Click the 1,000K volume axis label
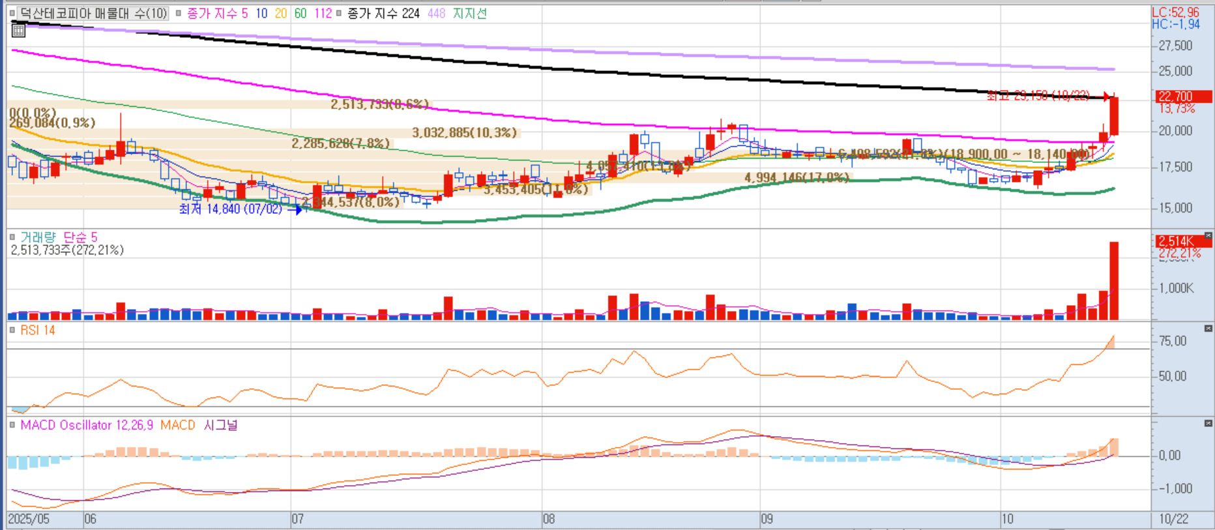This screenshot has width=1215, height=530. (1177, 288)
